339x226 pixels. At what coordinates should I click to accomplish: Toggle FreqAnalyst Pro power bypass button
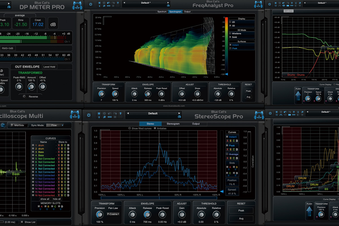coord(91,4)
